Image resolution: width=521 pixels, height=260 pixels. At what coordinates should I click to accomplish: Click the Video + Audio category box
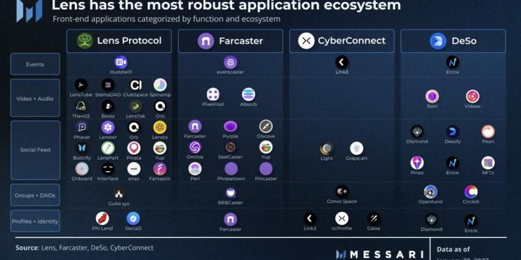pos(35,98)
